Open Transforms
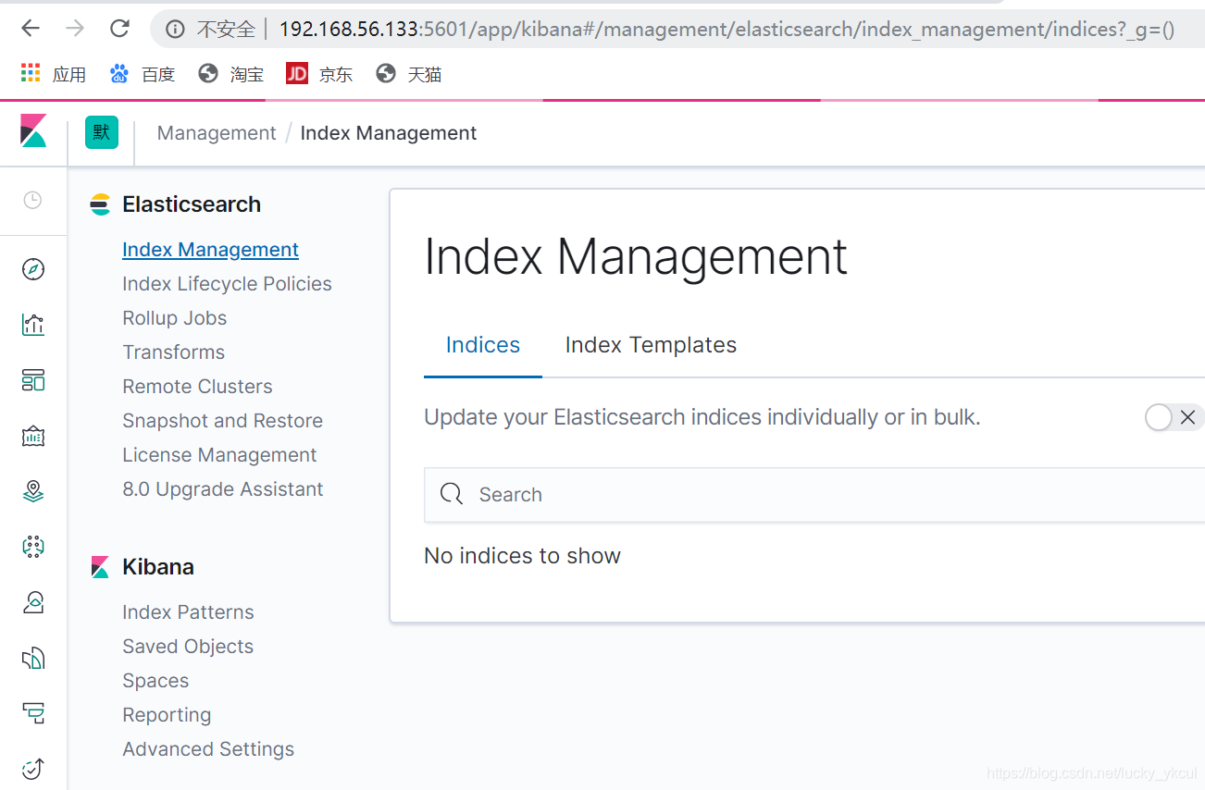The width and height of the screenshot is (1205, 790). tap(173, 352)
